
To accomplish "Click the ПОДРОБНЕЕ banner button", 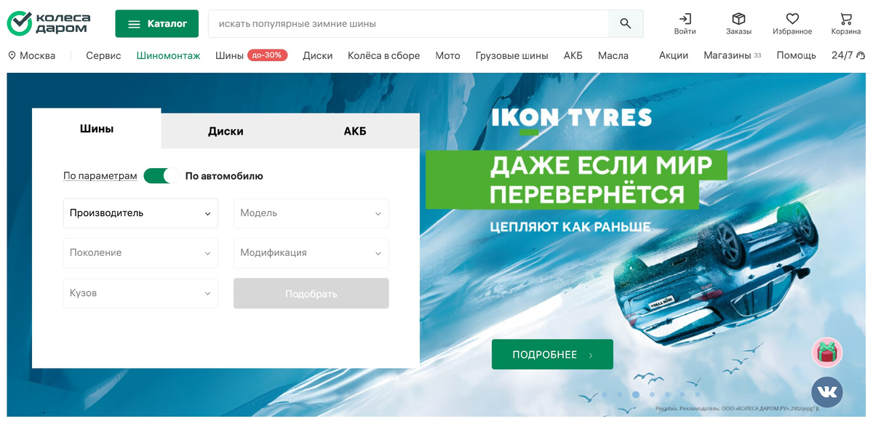I will [x=552, y=354].
